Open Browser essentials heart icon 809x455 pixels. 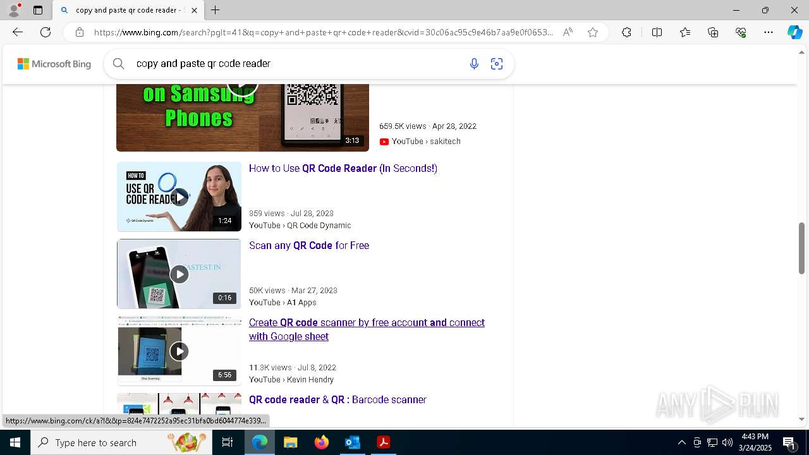741,32
